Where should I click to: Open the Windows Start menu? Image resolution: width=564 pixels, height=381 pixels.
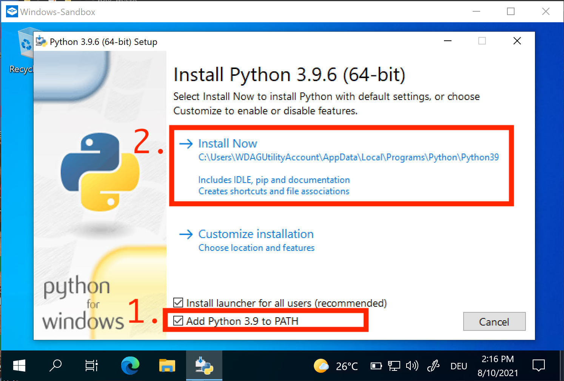click(x=19, y=366)
